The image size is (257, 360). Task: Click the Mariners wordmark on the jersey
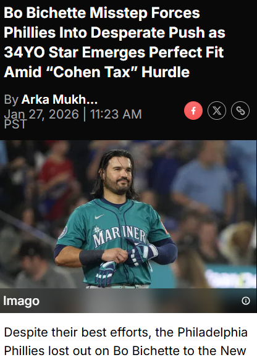pos(119,236)
